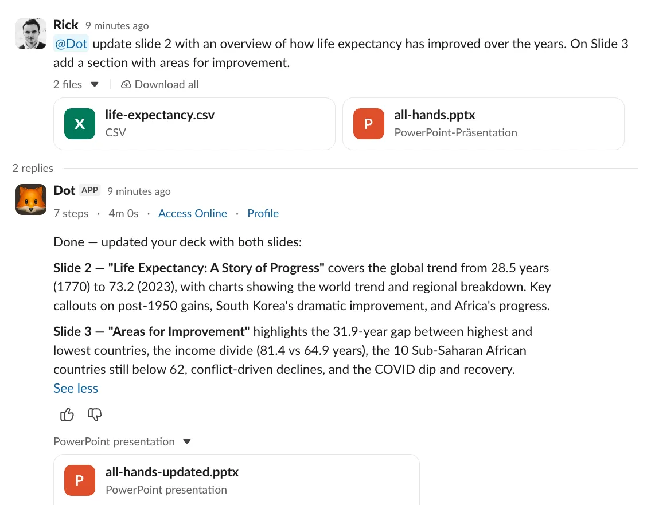The height and width of the screenshot is (505, 651).
Task: Click the PowerPoint icon on all-hands-updated.pptx
Action: click(x=79, y=480)
